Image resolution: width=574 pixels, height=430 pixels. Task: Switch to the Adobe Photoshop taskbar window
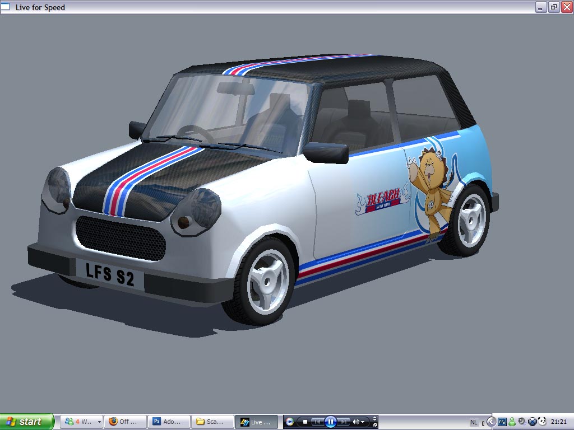pos(169,422)
